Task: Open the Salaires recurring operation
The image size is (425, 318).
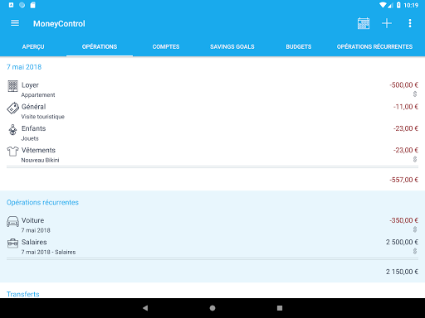Action: click(212, 247)
